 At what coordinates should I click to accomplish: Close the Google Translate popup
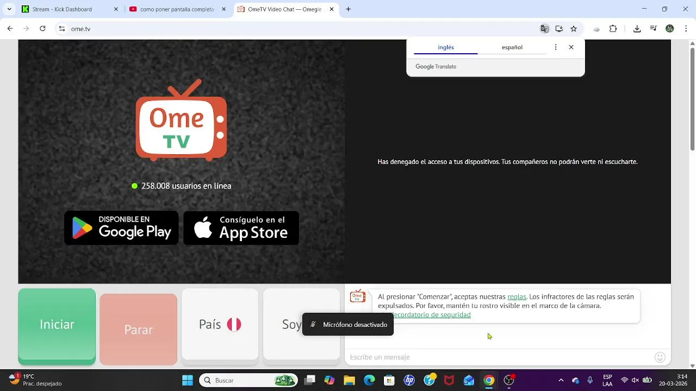(571, 47)
